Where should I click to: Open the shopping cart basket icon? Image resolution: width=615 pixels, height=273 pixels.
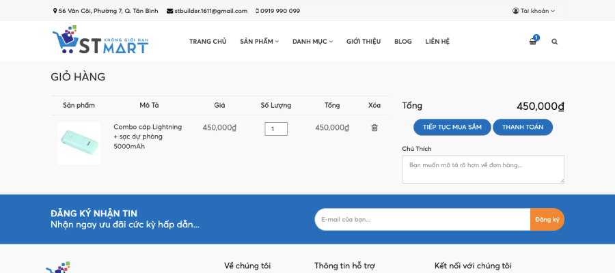(532, 42)
